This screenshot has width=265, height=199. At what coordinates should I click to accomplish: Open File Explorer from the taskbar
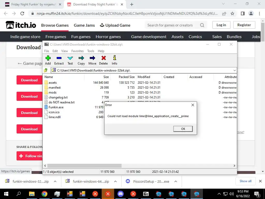[x=32, y=194]
